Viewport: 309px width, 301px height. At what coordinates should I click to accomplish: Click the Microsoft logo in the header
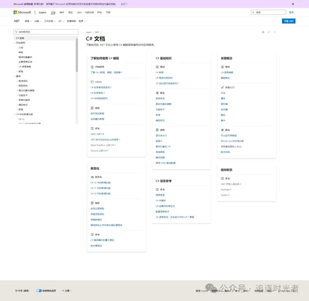pyautogui.click(x=22, y=12)
